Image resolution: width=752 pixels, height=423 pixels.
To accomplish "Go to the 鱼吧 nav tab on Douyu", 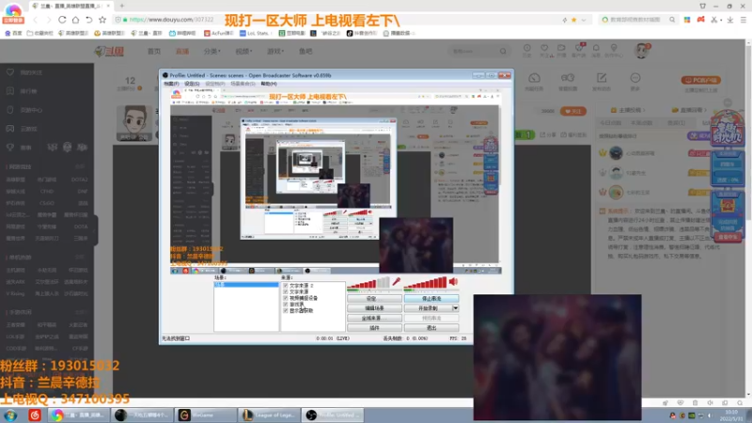I will tap(305, 52).
